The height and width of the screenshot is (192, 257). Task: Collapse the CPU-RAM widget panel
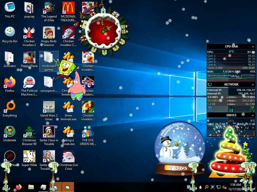point(253,47)
